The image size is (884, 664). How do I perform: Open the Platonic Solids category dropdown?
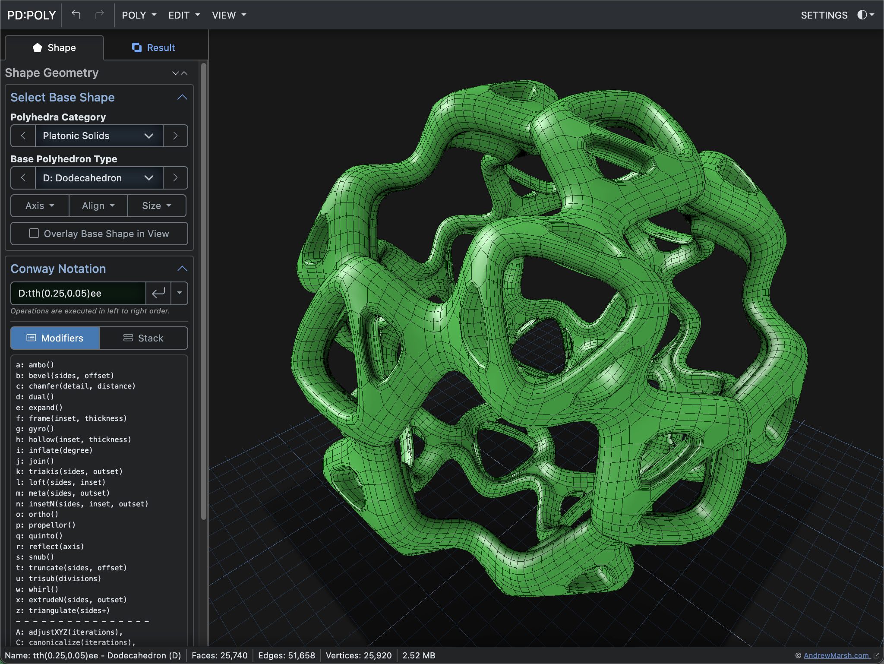click(99, 136)
